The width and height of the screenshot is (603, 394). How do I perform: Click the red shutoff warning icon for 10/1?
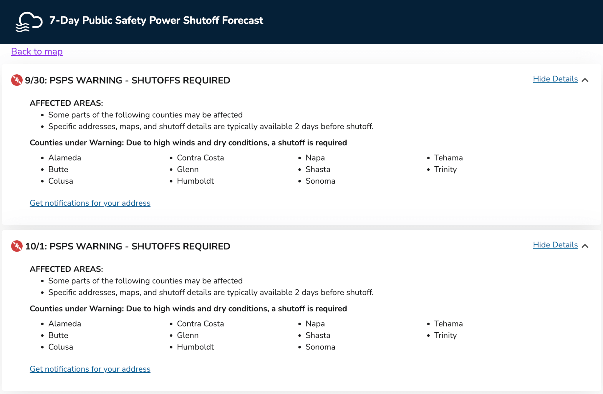pos(17,246)
